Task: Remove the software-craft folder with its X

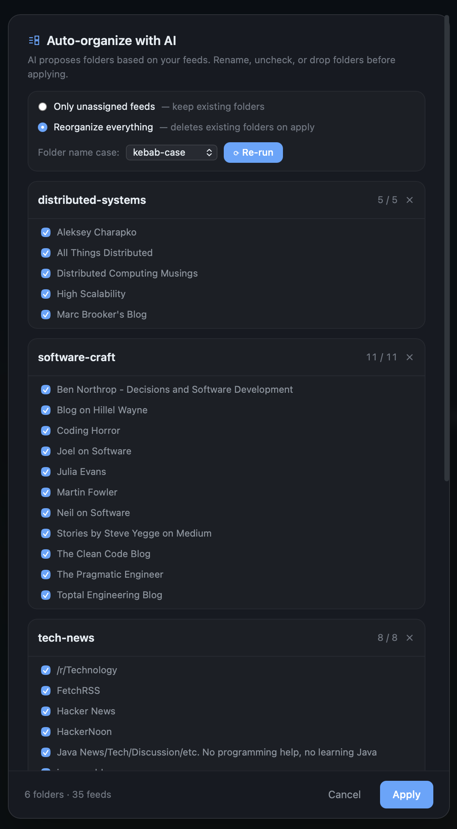Action: tap(410, 357)
